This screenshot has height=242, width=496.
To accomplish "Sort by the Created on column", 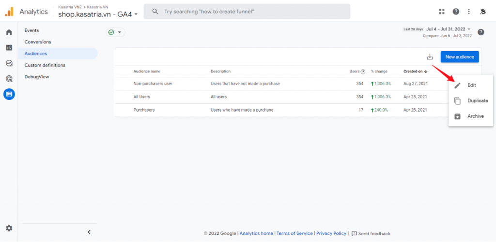I will [415, 71].
